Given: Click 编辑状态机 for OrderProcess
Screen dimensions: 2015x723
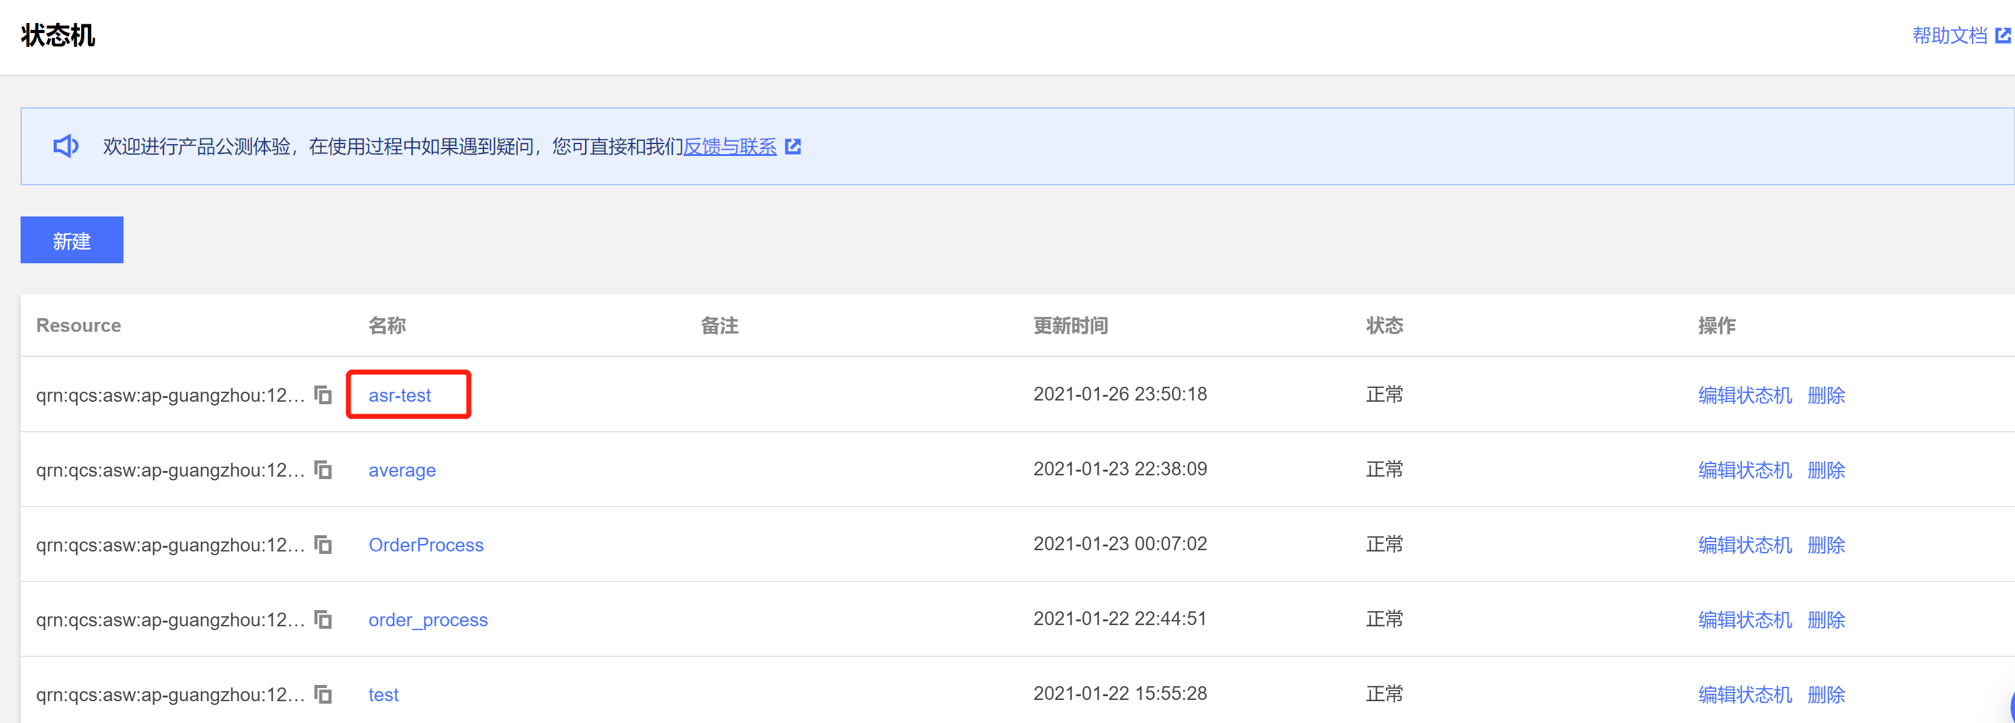Looking at the screenshot, I should pyautogui.click(x=1744, y=545).
